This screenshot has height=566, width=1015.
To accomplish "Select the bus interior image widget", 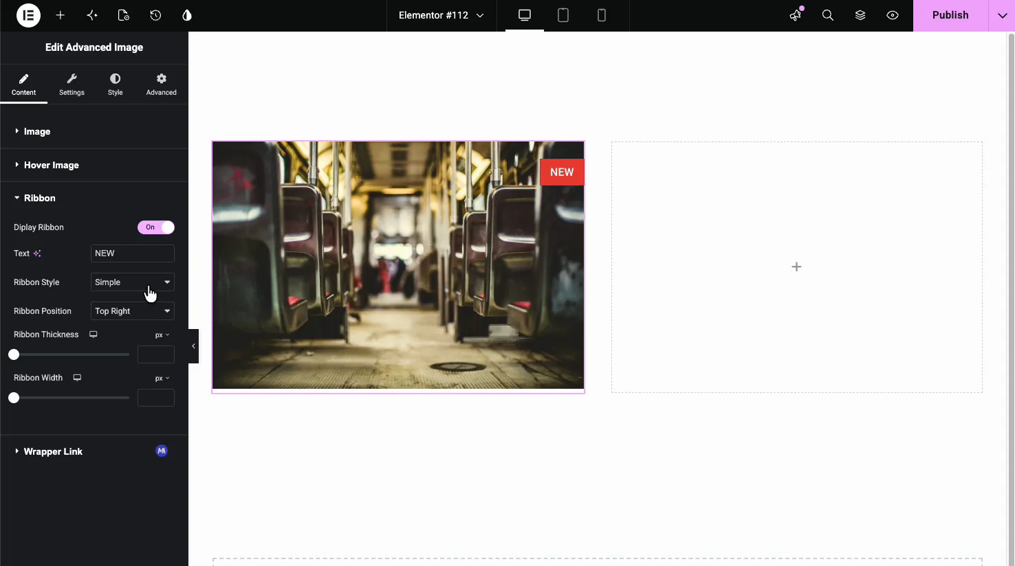I will pyautogui.click(x=398, y=265).
